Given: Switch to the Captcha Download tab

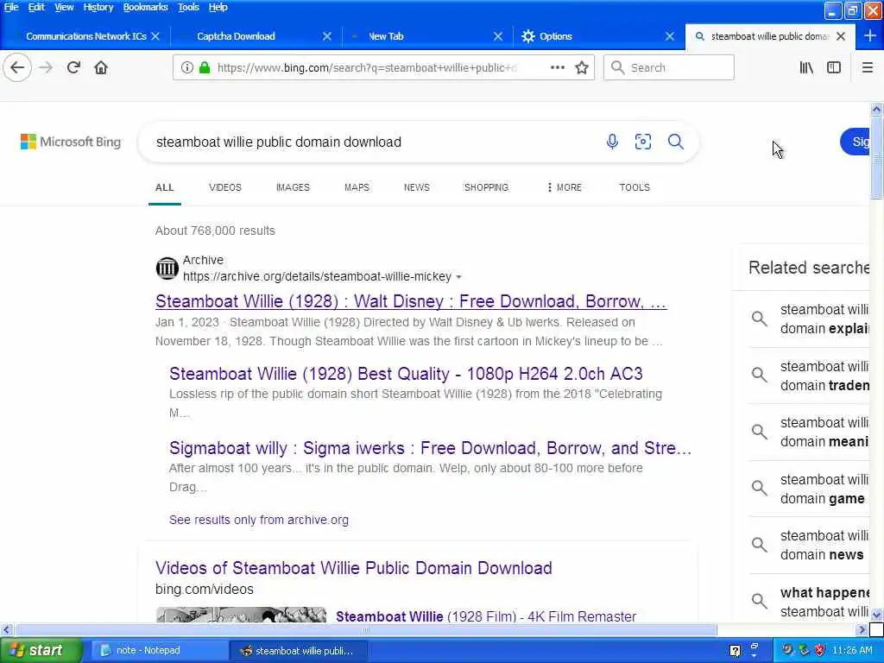Looking at the screenshot, I should point(236,36).
